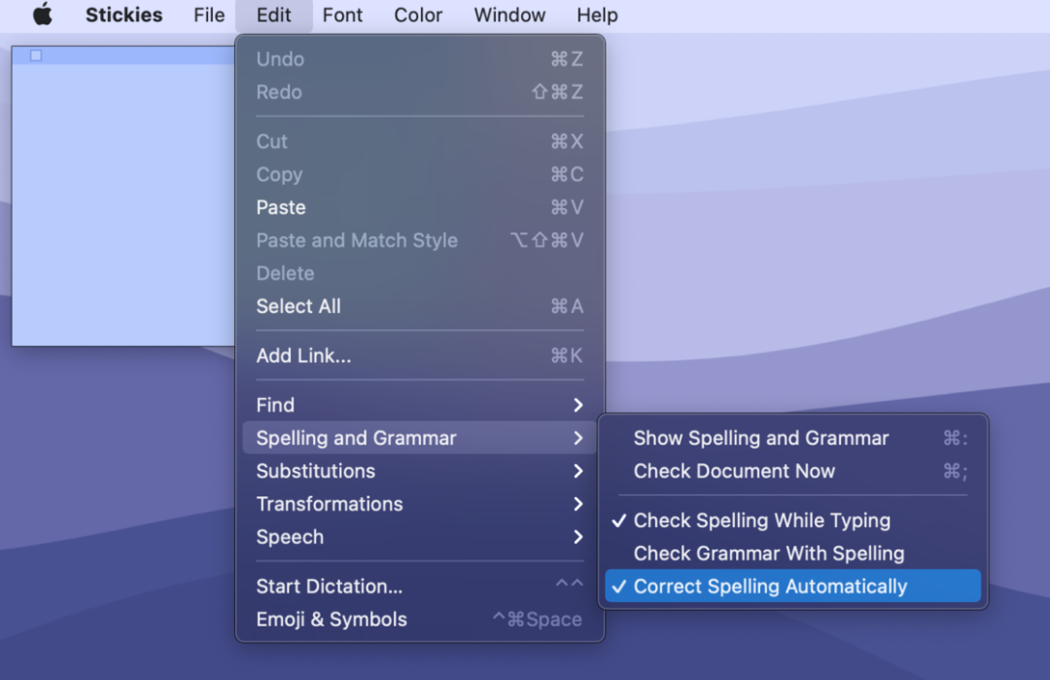The height and width of the screenshot is (680, 1050).
Task: Toggle Correct Spelling Automatically option
Action: 770,587
